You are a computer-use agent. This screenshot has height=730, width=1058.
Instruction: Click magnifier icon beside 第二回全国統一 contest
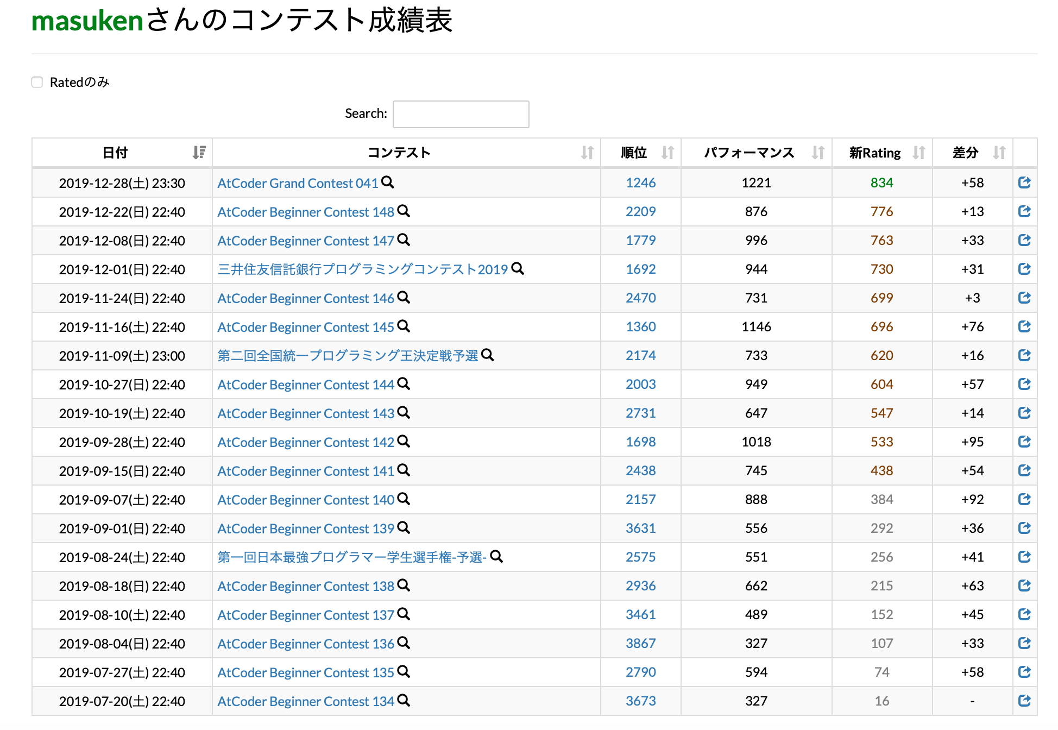coord(488,355)
